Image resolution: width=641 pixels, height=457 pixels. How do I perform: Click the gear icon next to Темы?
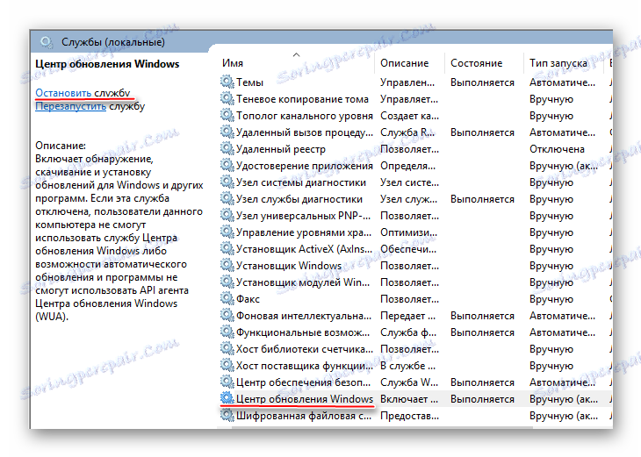(x=227, y=82)
